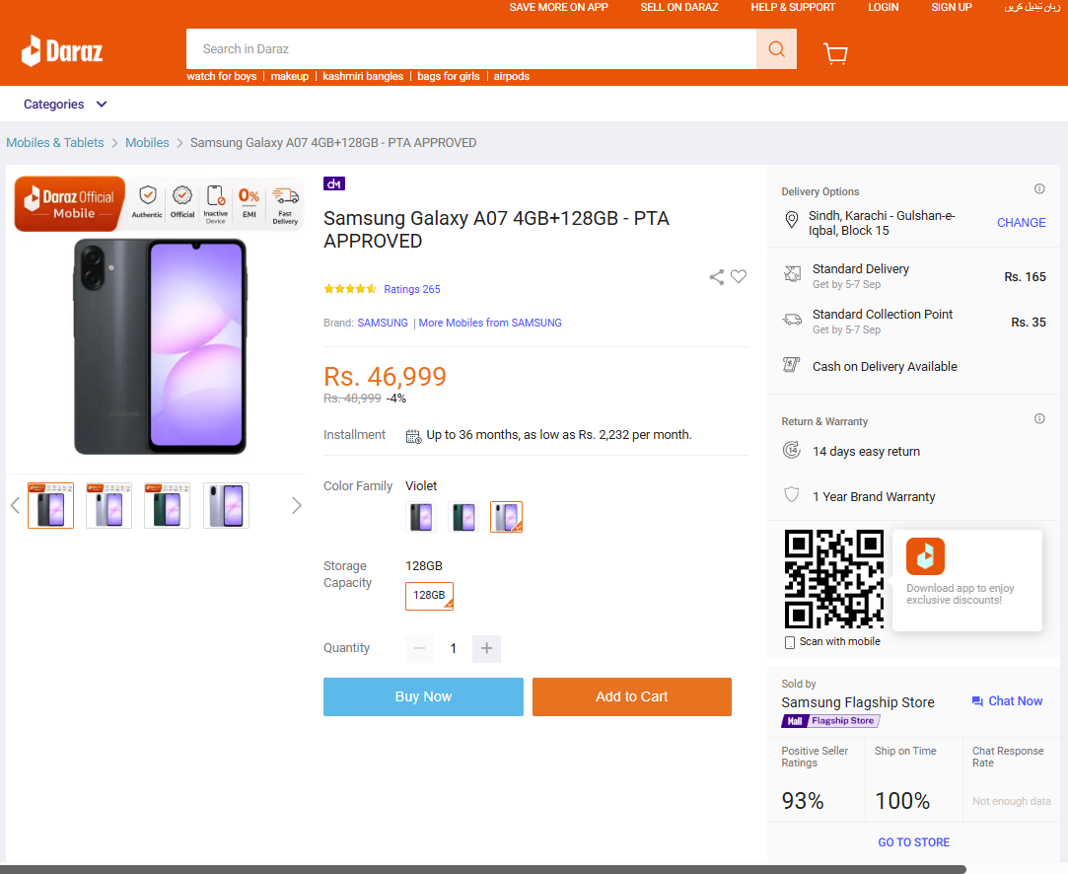
Task: Click the Chat Now speech icon
Action: coord(977,701)
